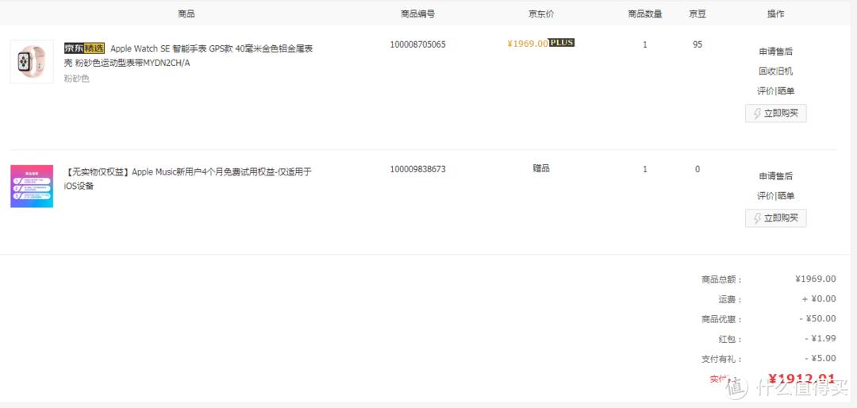Click 立即购买 button for Apple Watch SE
Screen dimensions: 857x408
click(x=775, y=114)
